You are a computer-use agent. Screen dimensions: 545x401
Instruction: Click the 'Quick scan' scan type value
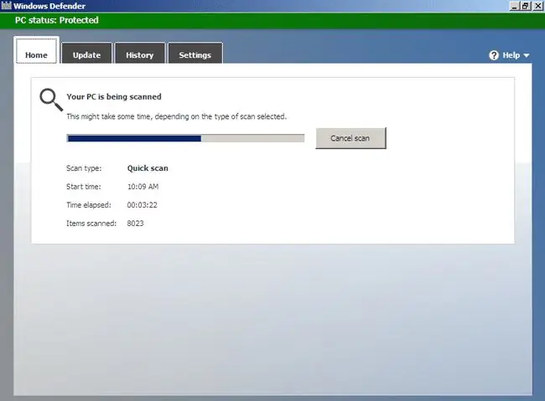pyautogui.click(x=148, y=168)
